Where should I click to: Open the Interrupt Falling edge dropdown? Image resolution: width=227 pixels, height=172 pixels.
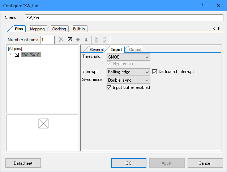128,72
